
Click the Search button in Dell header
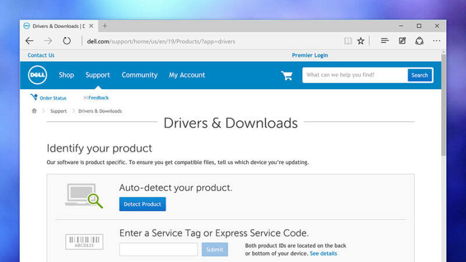(419, 75)
